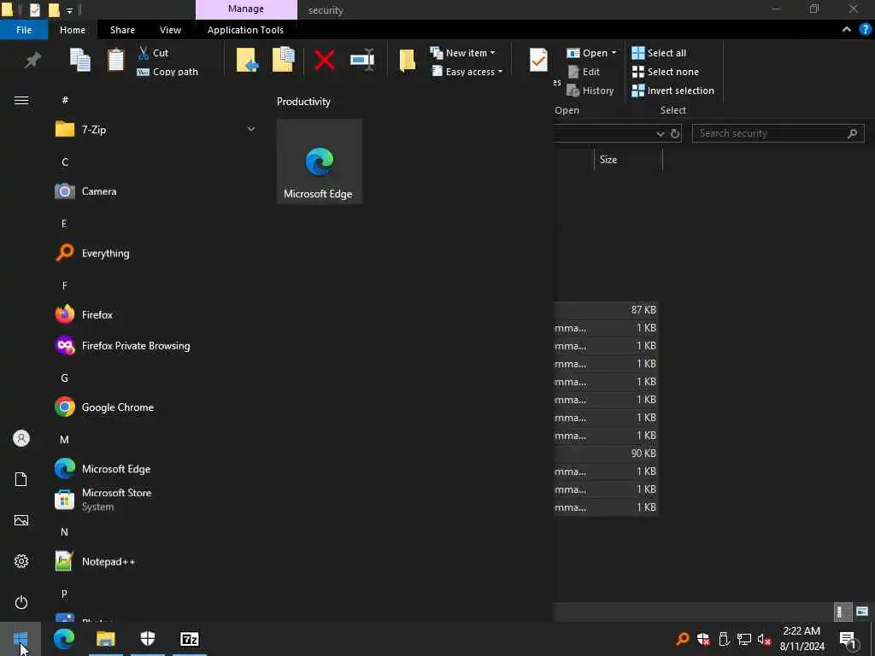Click the muted volume tray icon
Image resolution: width=875 pixels, height=656 pixels.
tap(764, 639)
